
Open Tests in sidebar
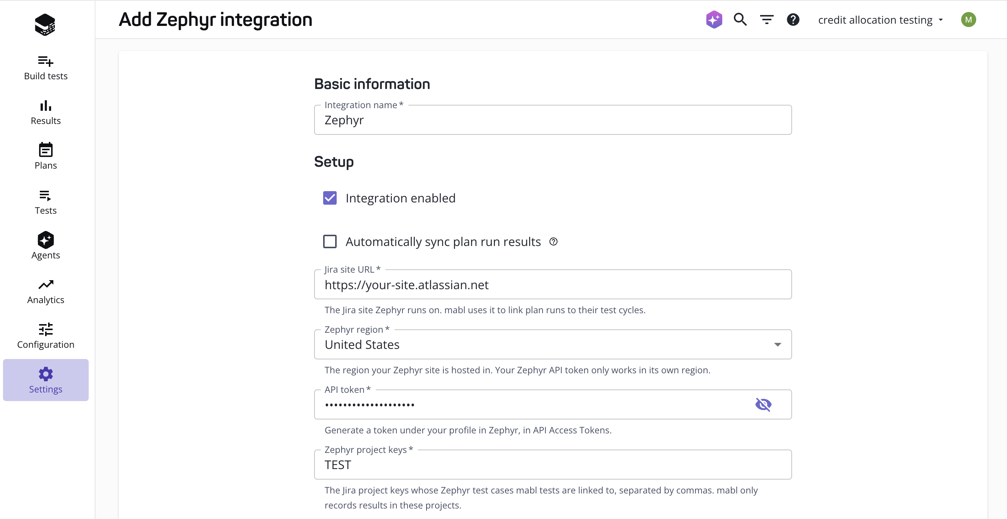46,202
